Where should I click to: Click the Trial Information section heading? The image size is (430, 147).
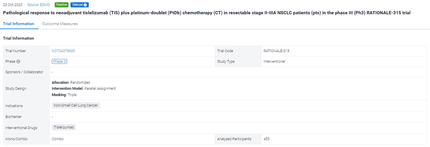click(19, 38)
